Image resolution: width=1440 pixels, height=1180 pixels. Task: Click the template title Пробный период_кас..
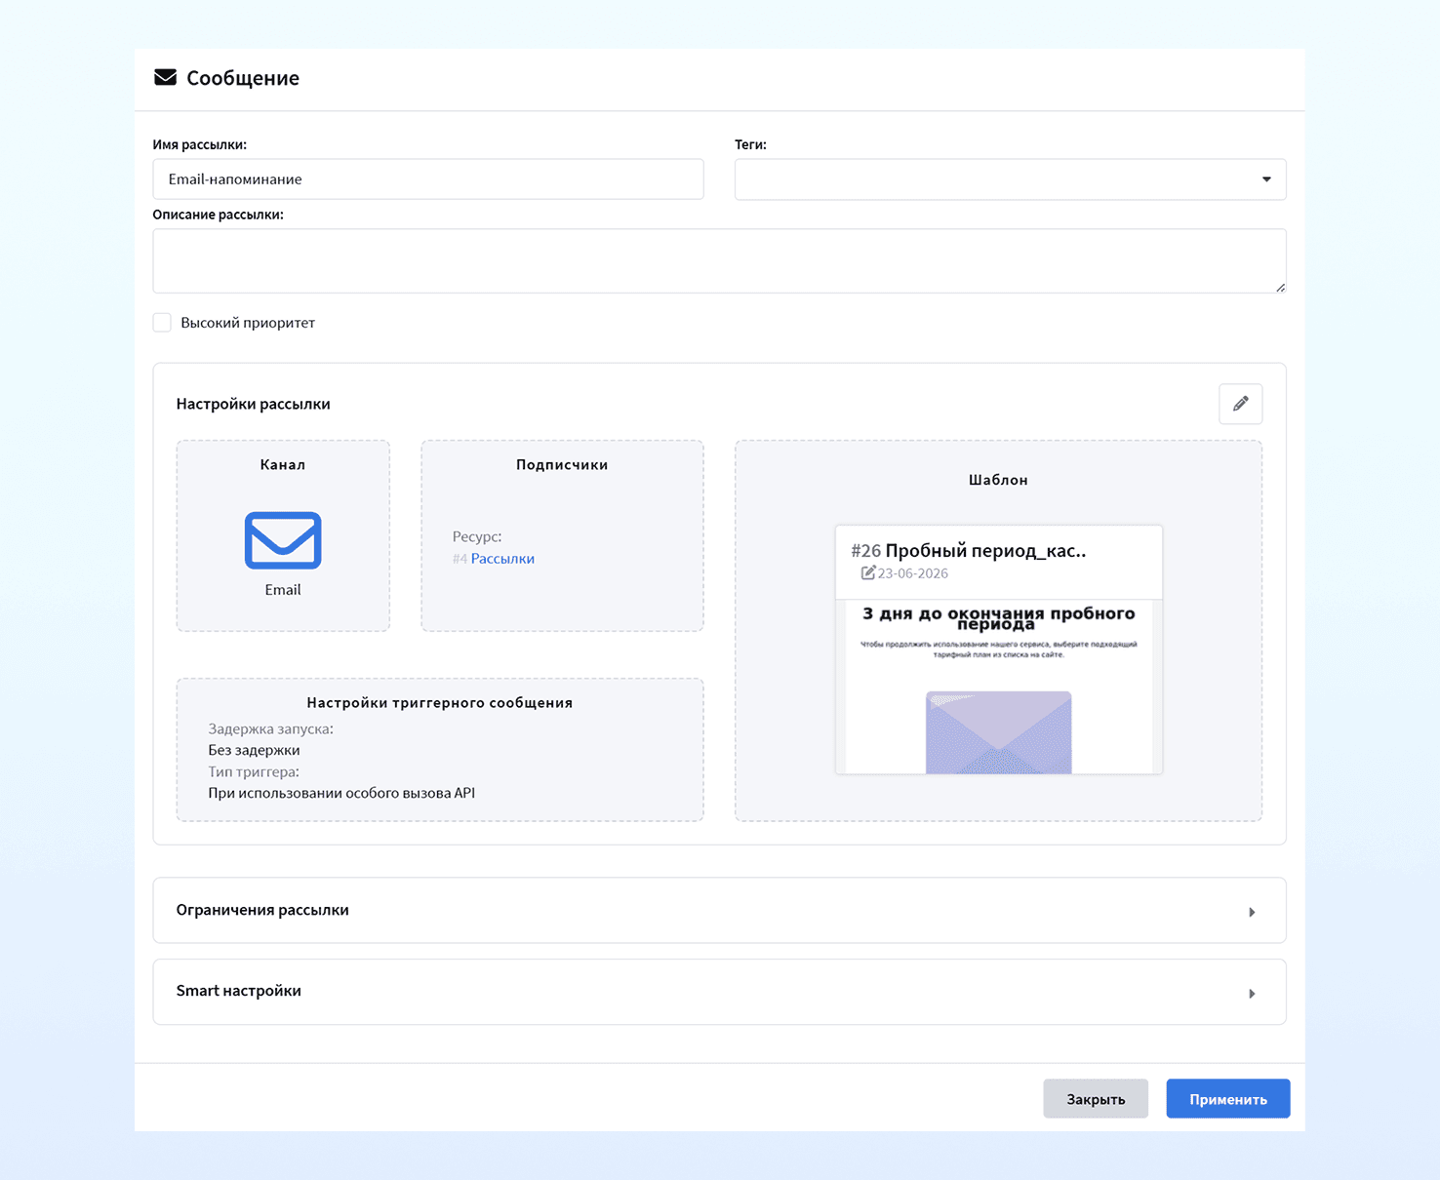985,550
